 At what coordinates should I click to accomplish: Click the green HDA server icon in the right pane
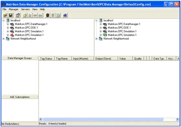[x=105, y=35]
